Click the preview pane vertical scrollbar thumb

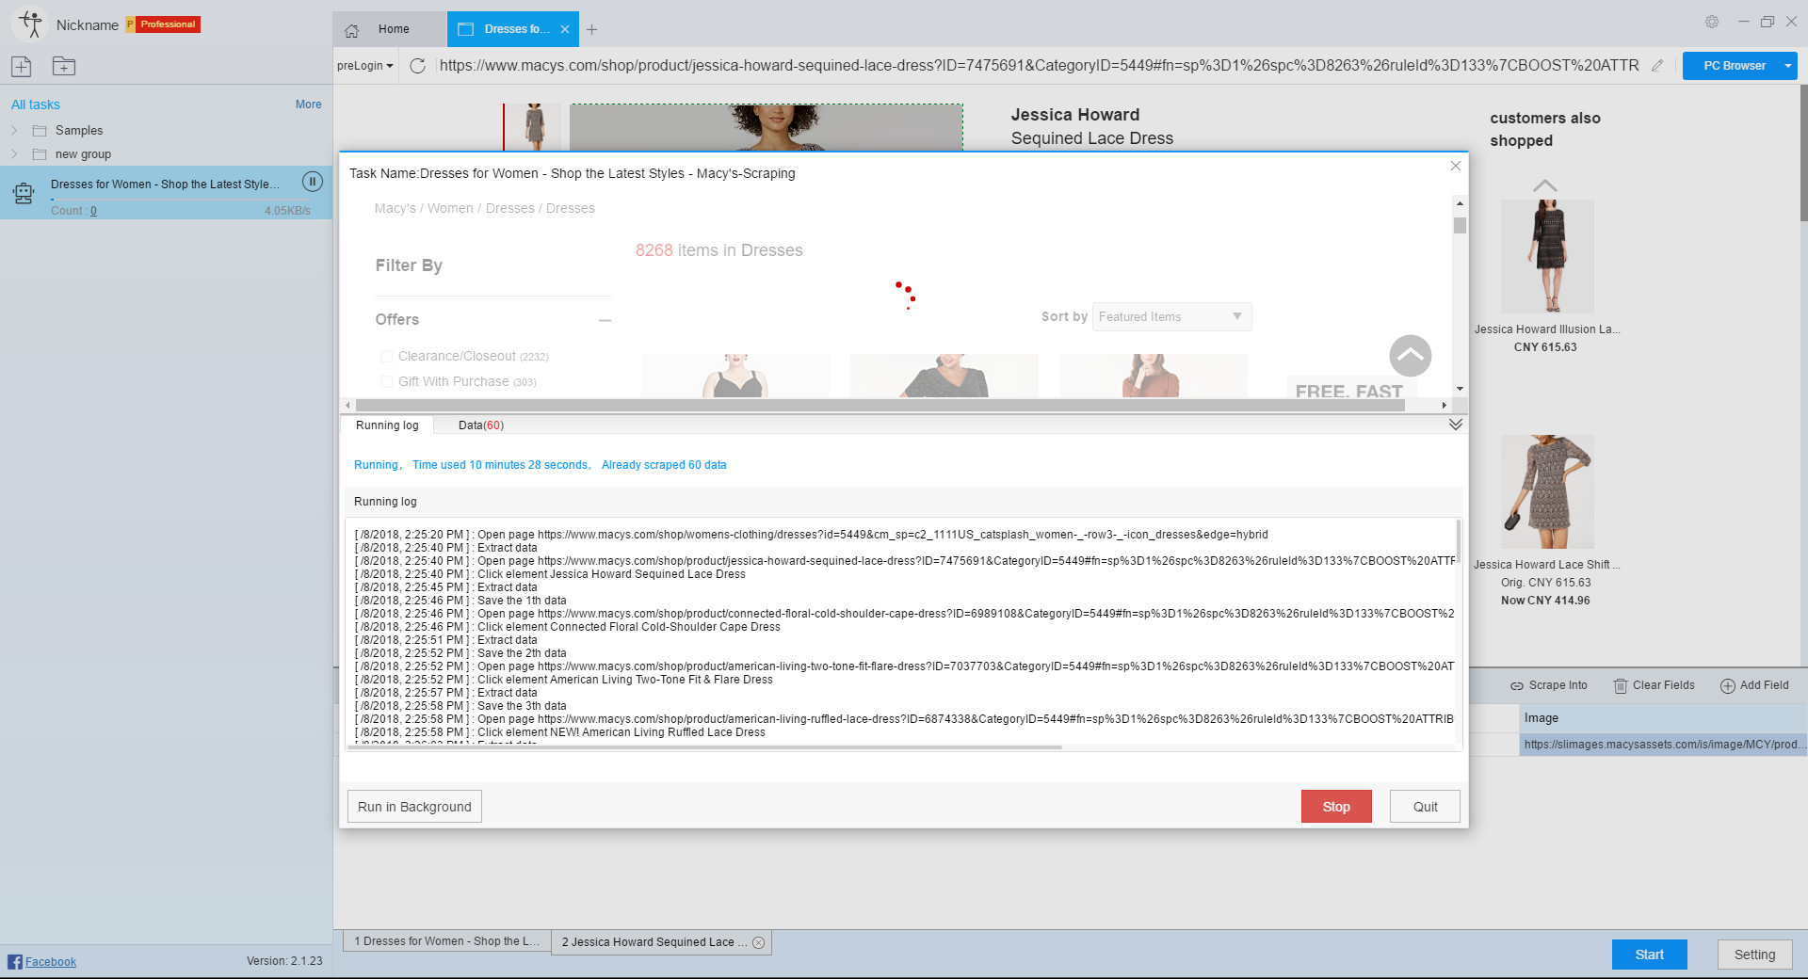1460,225
